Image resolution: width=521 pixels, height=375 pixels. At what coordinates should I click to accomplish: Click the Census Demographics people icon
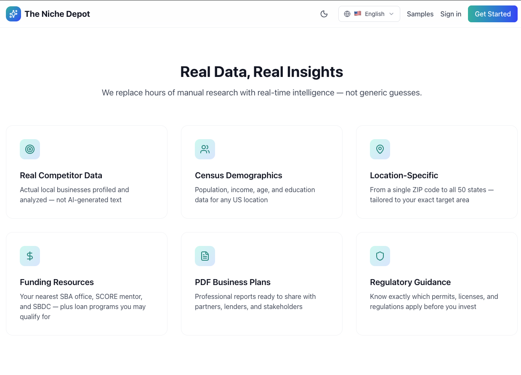pyautogui.click(x=205, y=149)
